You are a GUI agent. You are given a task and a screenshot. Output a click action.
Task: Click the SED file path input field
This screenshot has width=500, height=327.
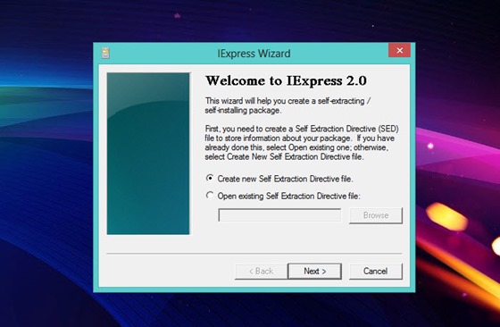click(279, 215)
